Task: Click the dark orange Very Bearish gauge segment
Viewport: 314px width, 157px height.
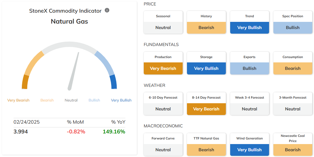Action: [x=25, y=82]
